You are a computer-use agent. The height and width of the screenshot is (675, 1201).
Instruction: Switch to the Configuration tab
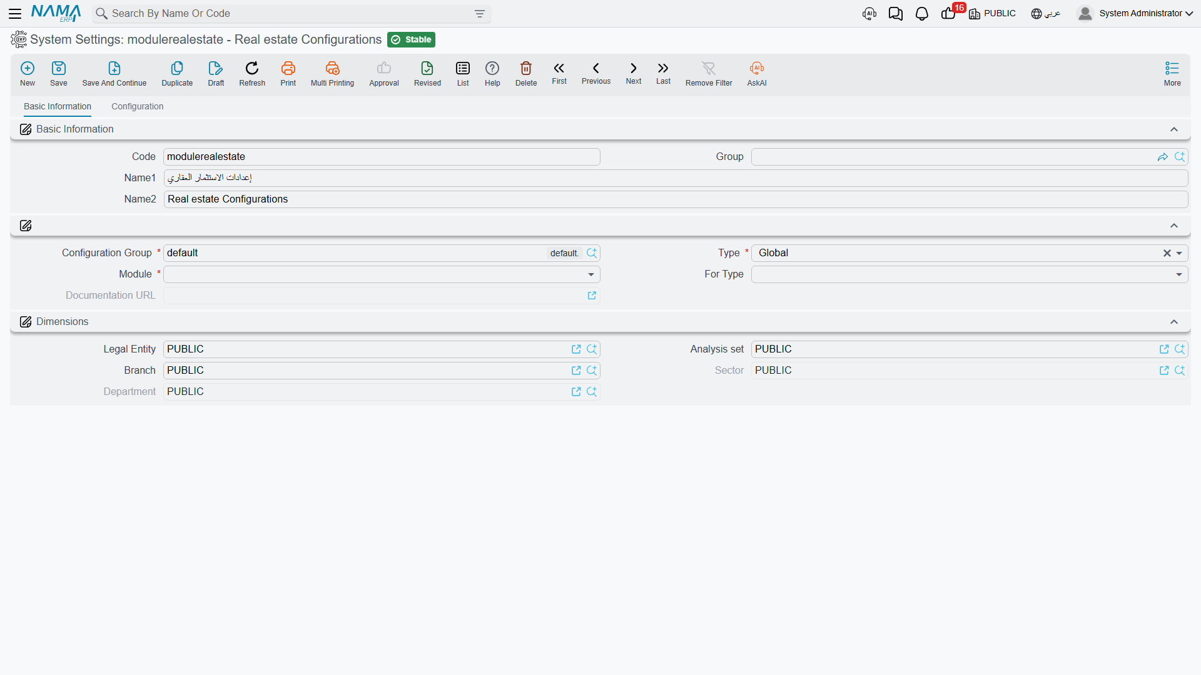tap(138, 106)
